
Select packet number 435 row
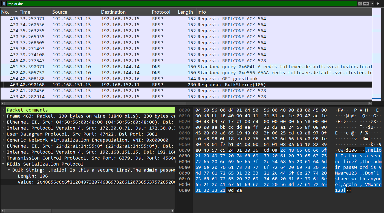pyautogui.click(x=186, y=49)
